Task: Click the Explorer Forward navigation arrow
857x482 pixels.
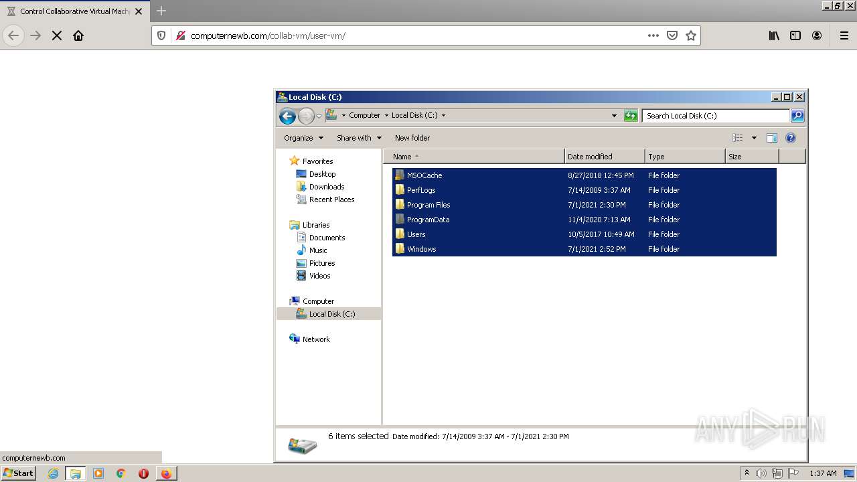Action: pos(306,116)
